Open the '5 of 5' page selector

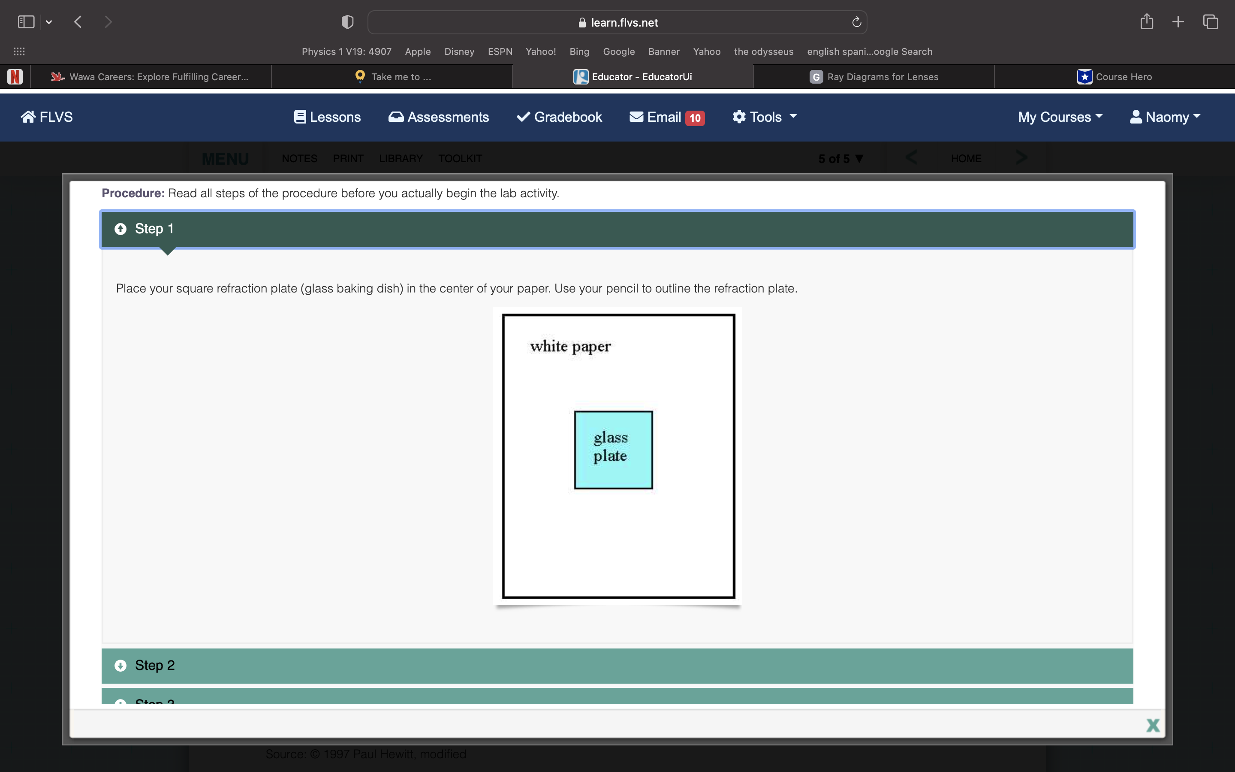tap(839, 158)
